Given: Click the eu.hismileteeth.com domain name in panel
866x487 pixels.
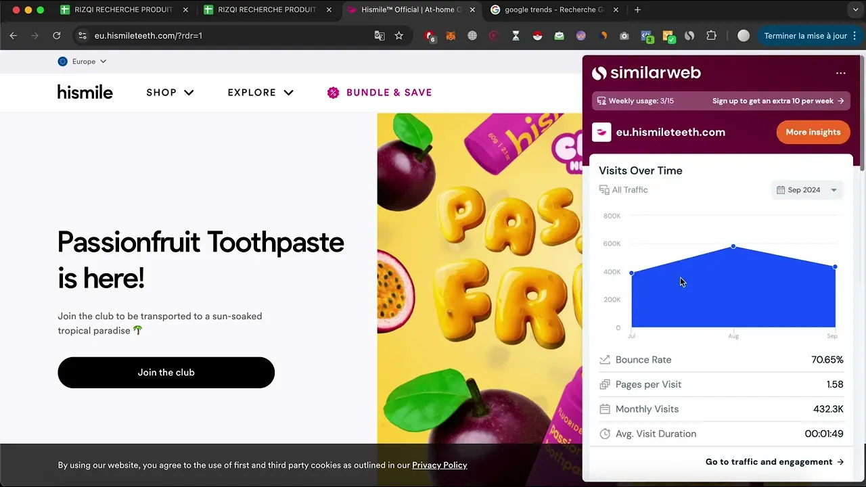Looking at the screenshot, I should tap(670, 133).
